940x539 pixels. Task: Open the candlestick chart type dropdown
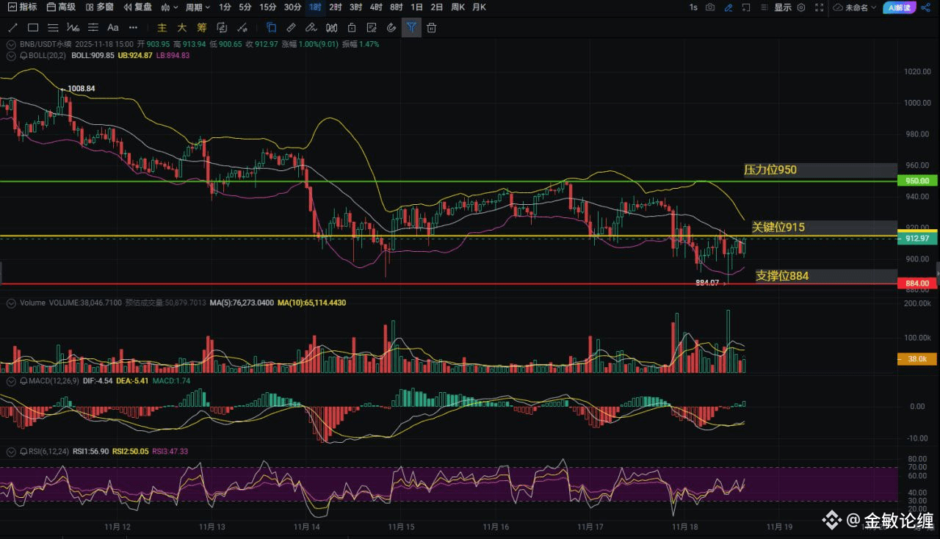169,7
